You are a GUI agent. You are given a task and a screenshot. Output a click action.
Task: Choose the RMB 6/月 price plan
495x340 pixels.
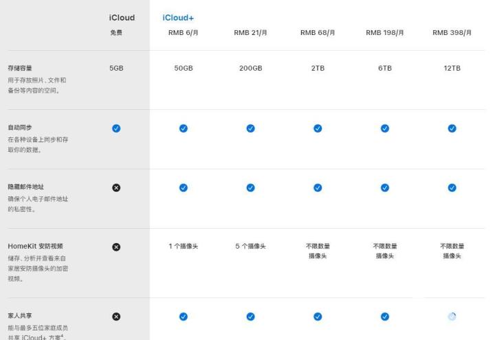183,33
